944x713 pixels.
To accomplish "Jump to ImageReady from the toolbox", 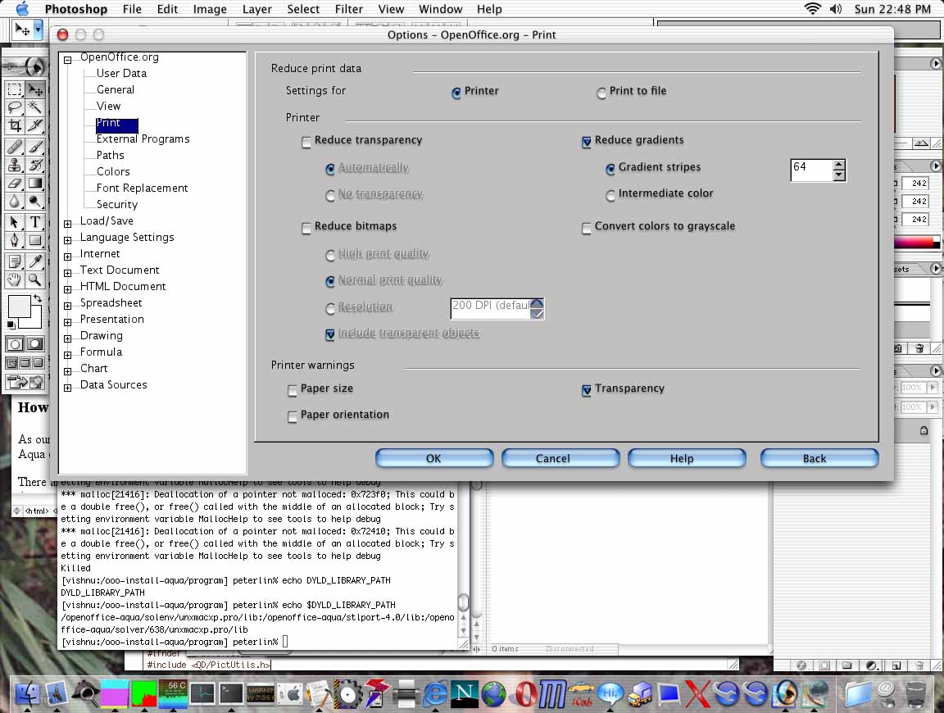I will (x=25, y=382).
